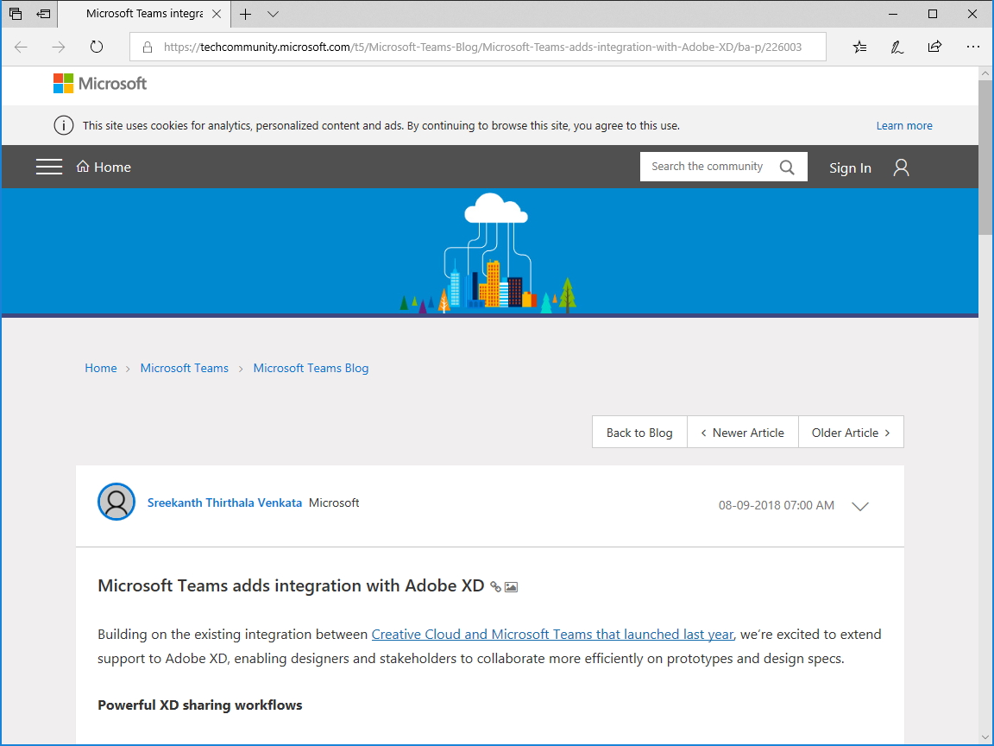Click the Microsoft logo
This screenshot has width=994, height=746.
[99, 84]
